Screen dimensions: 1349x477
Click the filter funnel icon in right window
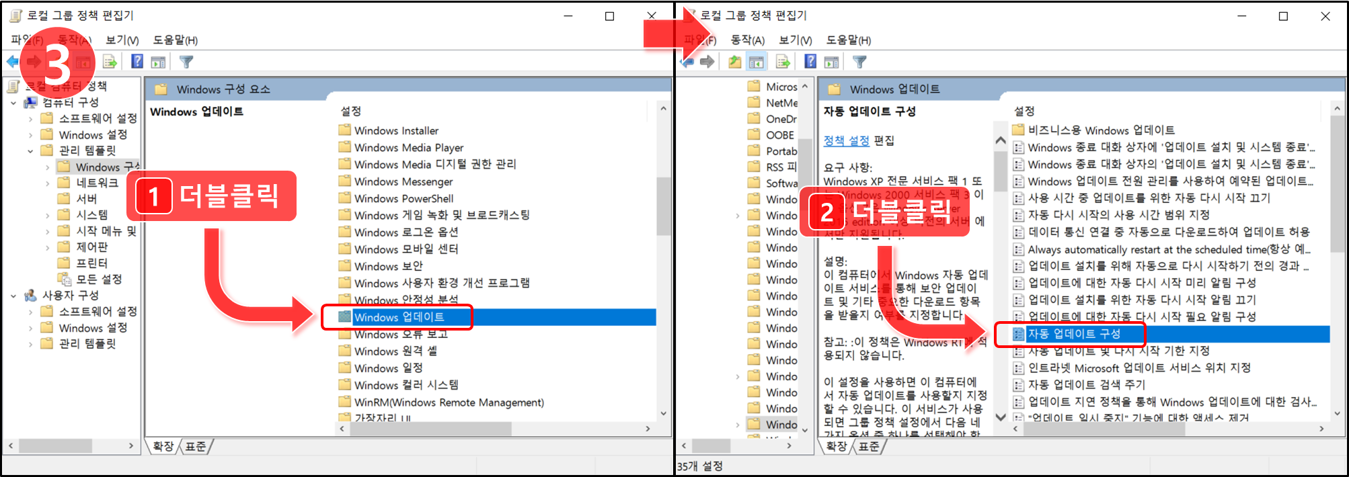pyautogui.click(x=859, y=62)
